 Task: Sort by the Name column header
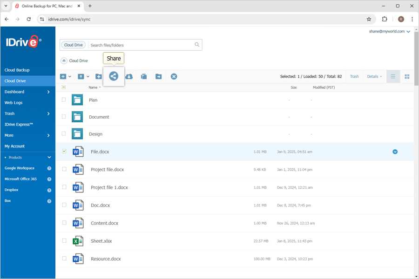coord(95,87)
